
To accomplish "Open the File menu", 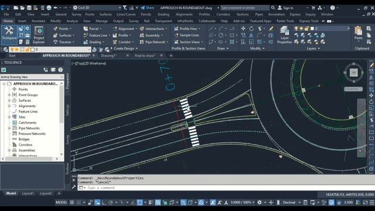I will pos(6,14).
